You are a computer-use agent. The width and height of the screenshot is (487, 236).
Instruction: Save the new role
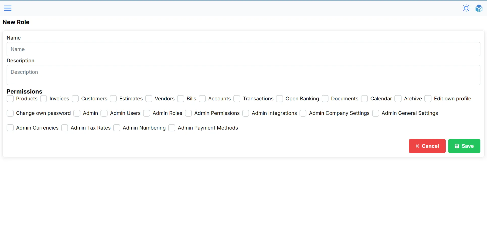464,146
